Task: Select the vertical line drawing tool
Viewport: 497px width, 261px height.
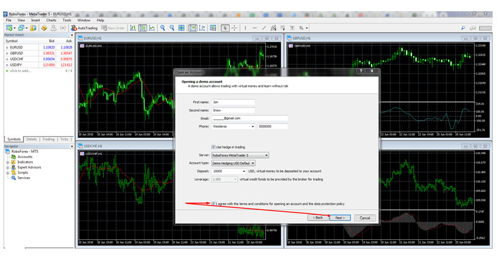Action: coord(245,28)
